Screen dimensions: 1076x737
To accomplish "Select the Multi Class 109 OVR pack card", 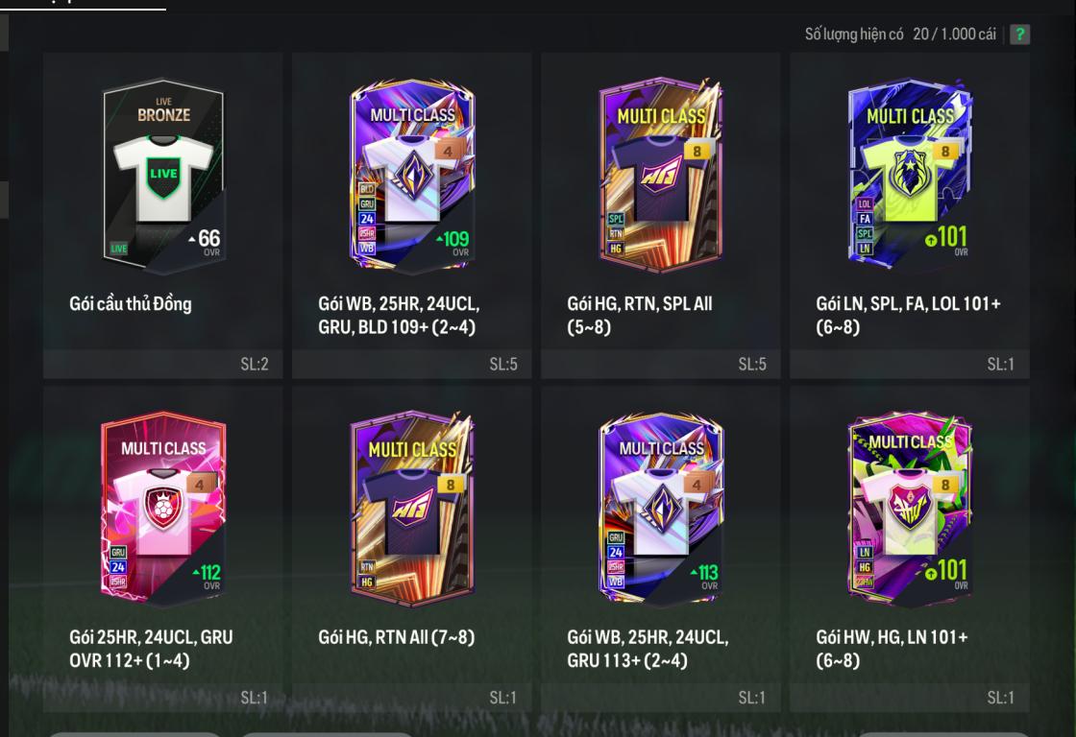I will [412, 175].
